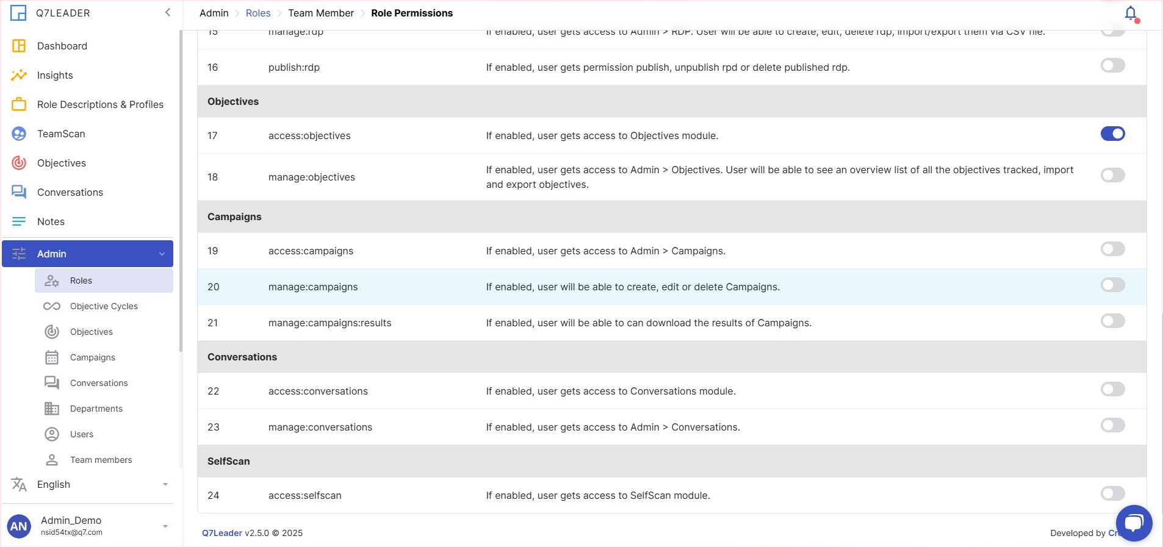Disable the access:objectives toggle
1163x547 pixels.
click(1112, 134)
